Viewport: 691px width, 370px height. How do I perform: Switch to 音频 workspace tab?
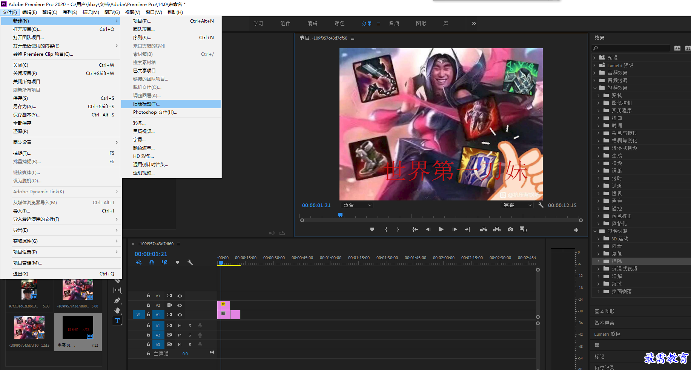pos(394,23)
